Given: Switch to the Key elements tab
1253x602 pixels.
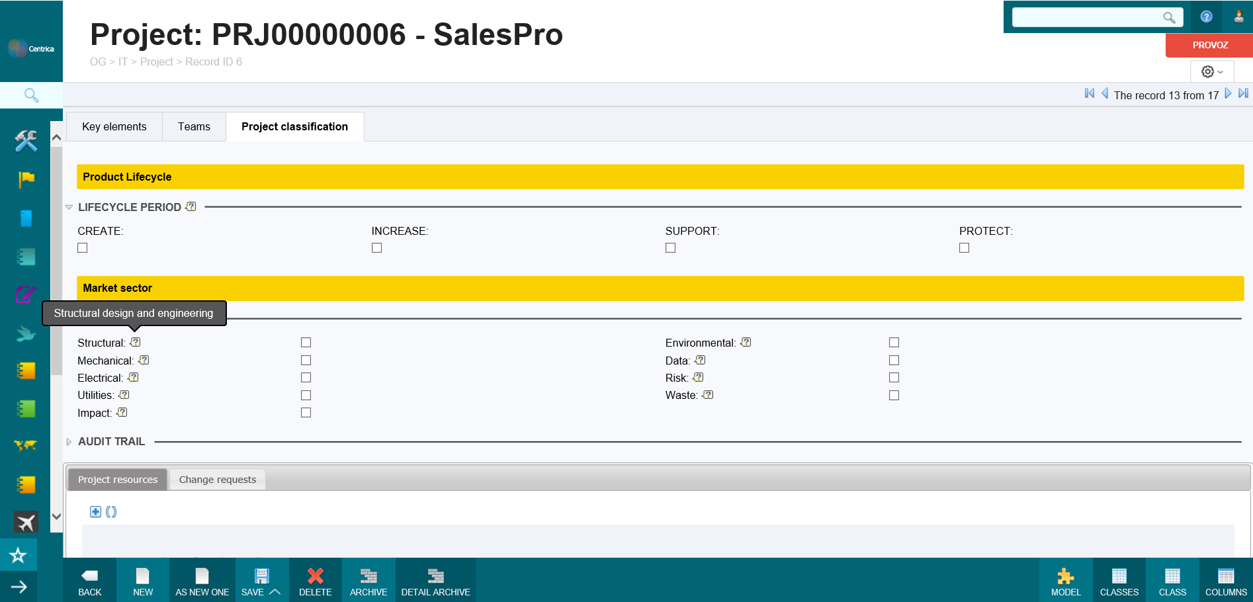Looking at the screenshot, I should (x=114, y=126).
